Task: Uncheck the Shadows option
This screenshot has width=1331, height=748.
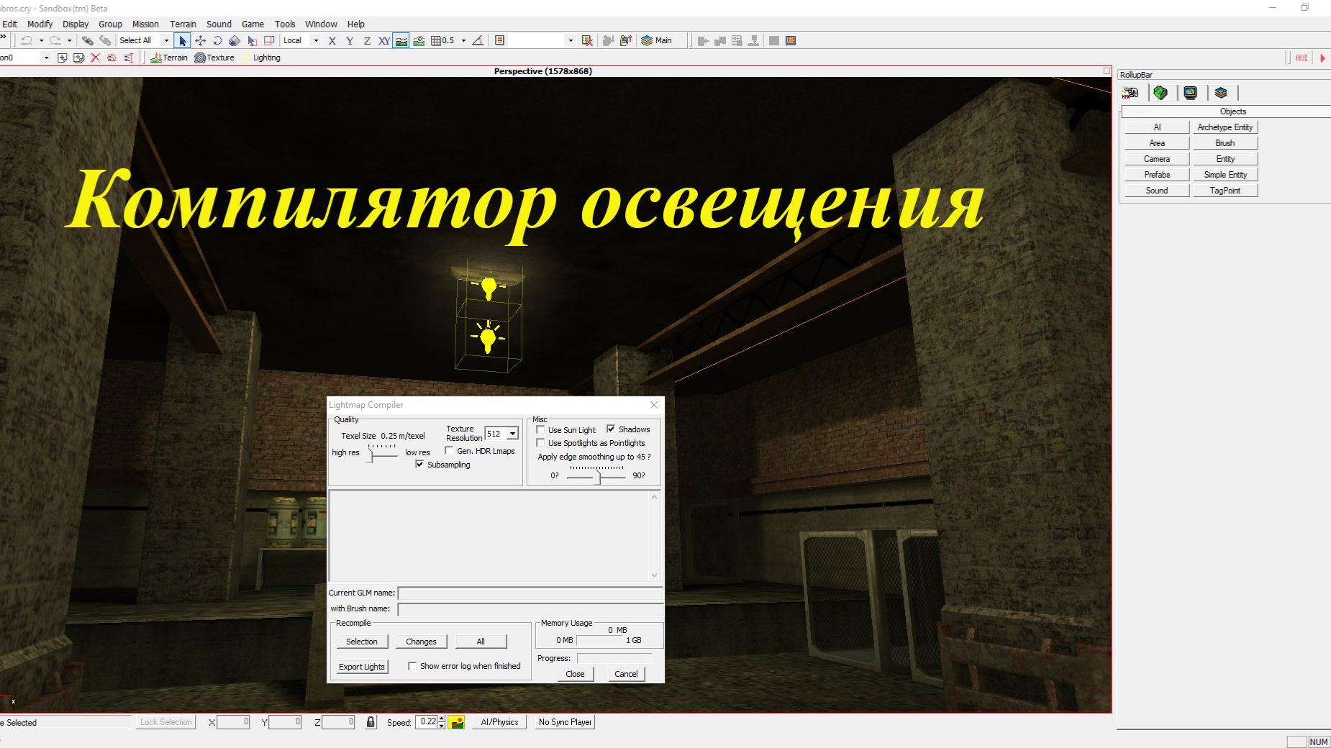Action: pos(612,429)
